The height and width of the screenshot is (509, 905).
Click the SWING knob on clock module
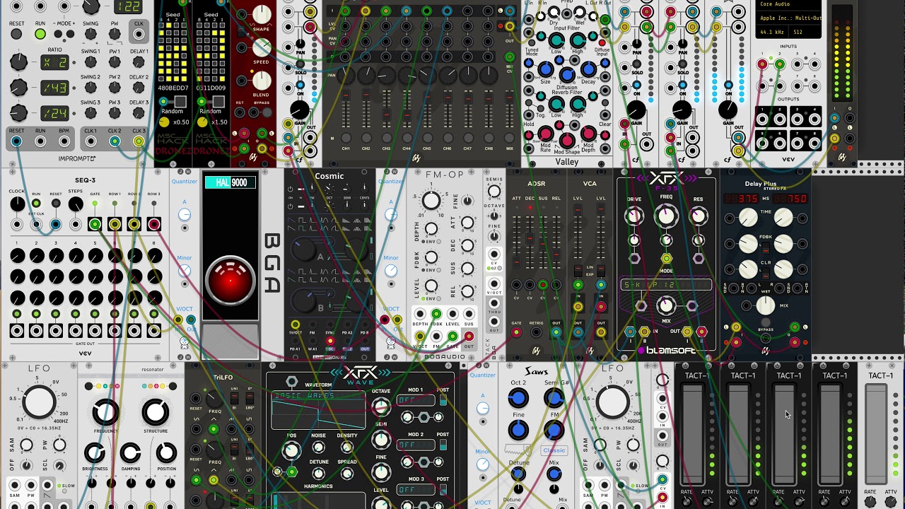click(90, 35)
